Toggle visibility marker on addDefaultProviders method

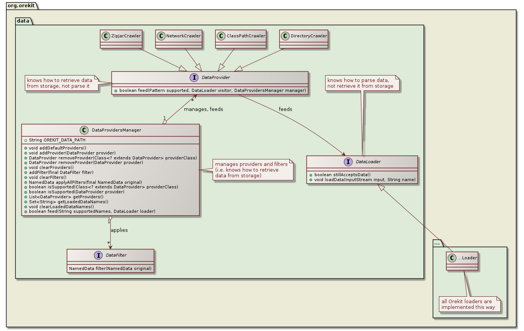tap(26, 148)
